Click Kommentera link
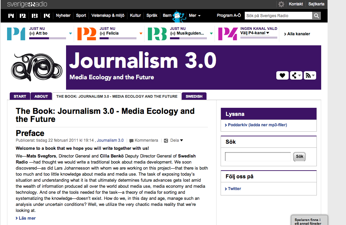The image size is (346, 225). click(x=146, y=140)
